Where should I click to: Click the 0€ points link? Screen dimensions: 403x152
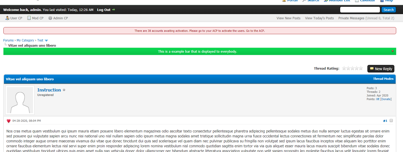click(378, 99)
